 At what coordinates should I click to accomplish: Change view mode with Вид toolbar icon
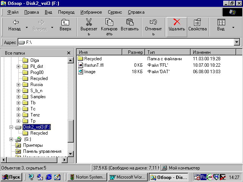point(221,22)
